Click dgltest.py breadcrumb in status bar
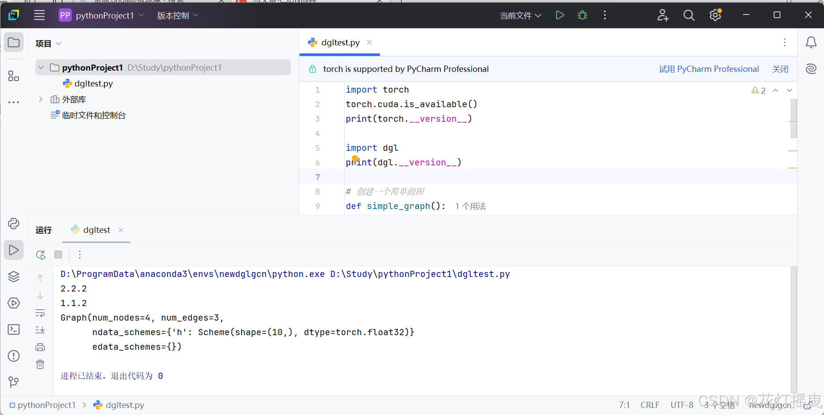 [119, 405]
